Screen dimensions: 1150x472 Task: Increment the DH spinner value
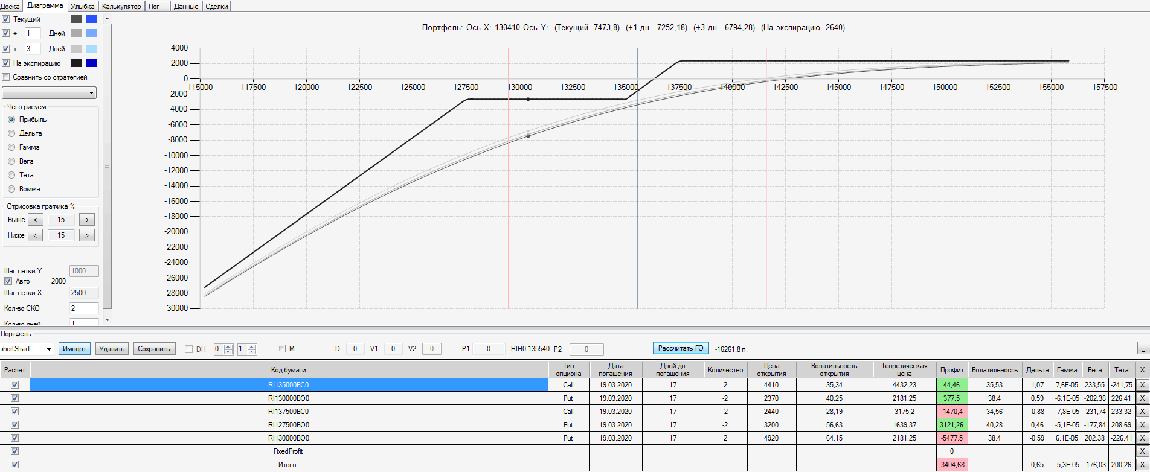coord(228,346)
